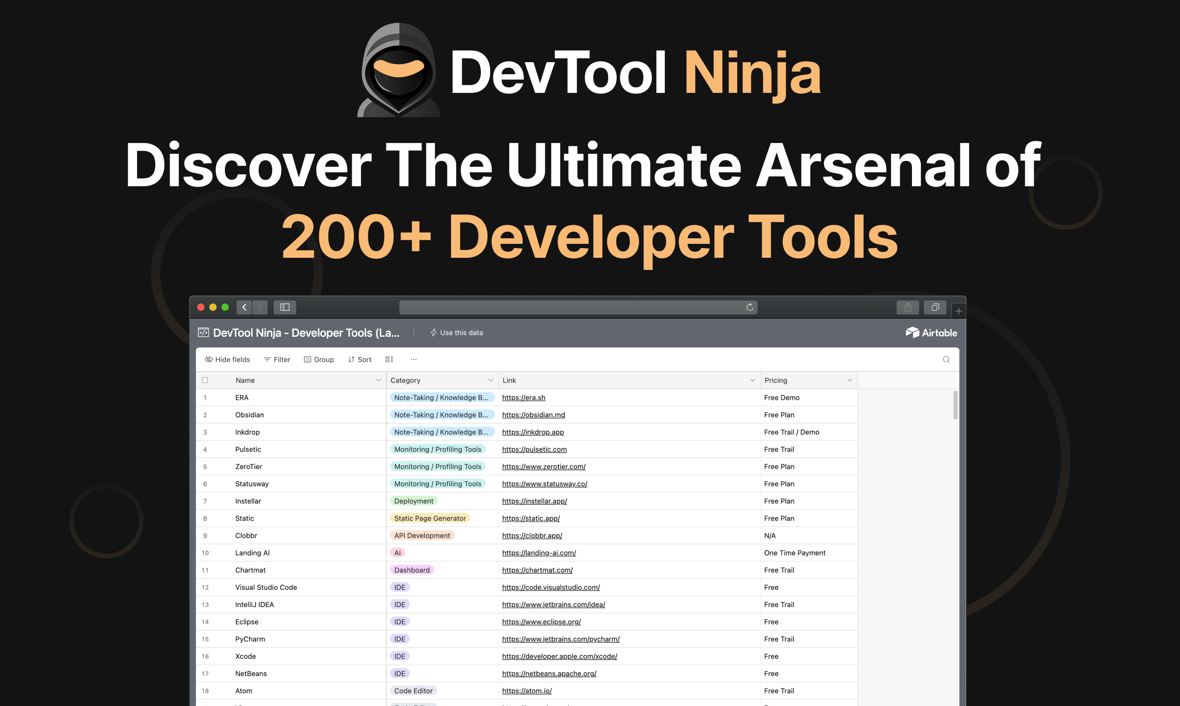Open the more options ellipsis
This screenshot has width=1180, height=706.
point(413,359)
